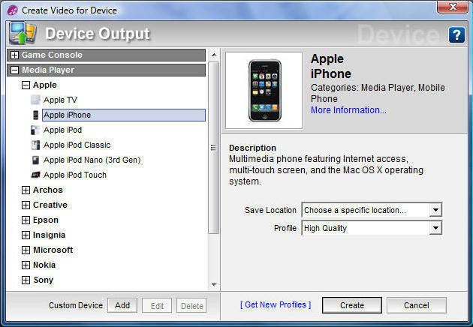This screenshot has height=327, width=473.
Task: Open the More Information link
Action: pos(348,110)
